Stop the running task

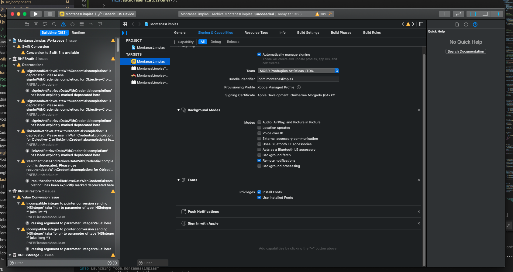50,14
